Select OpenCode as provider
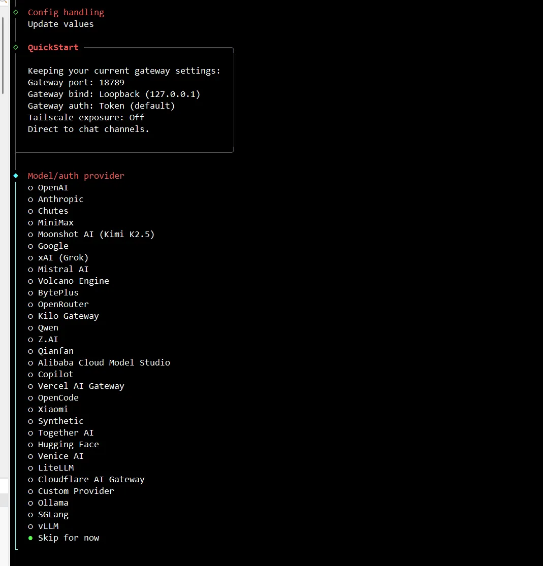This screenshot has height=566, width=543. pyautogui.click(x=53, y=398)
